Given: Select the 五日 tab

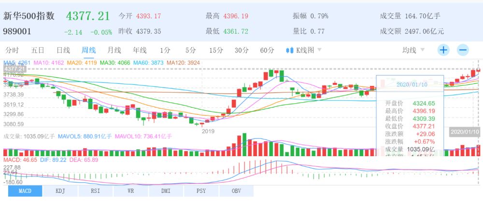Looking at the screenshot, I should pyautogui.click(x=38, y=50).
